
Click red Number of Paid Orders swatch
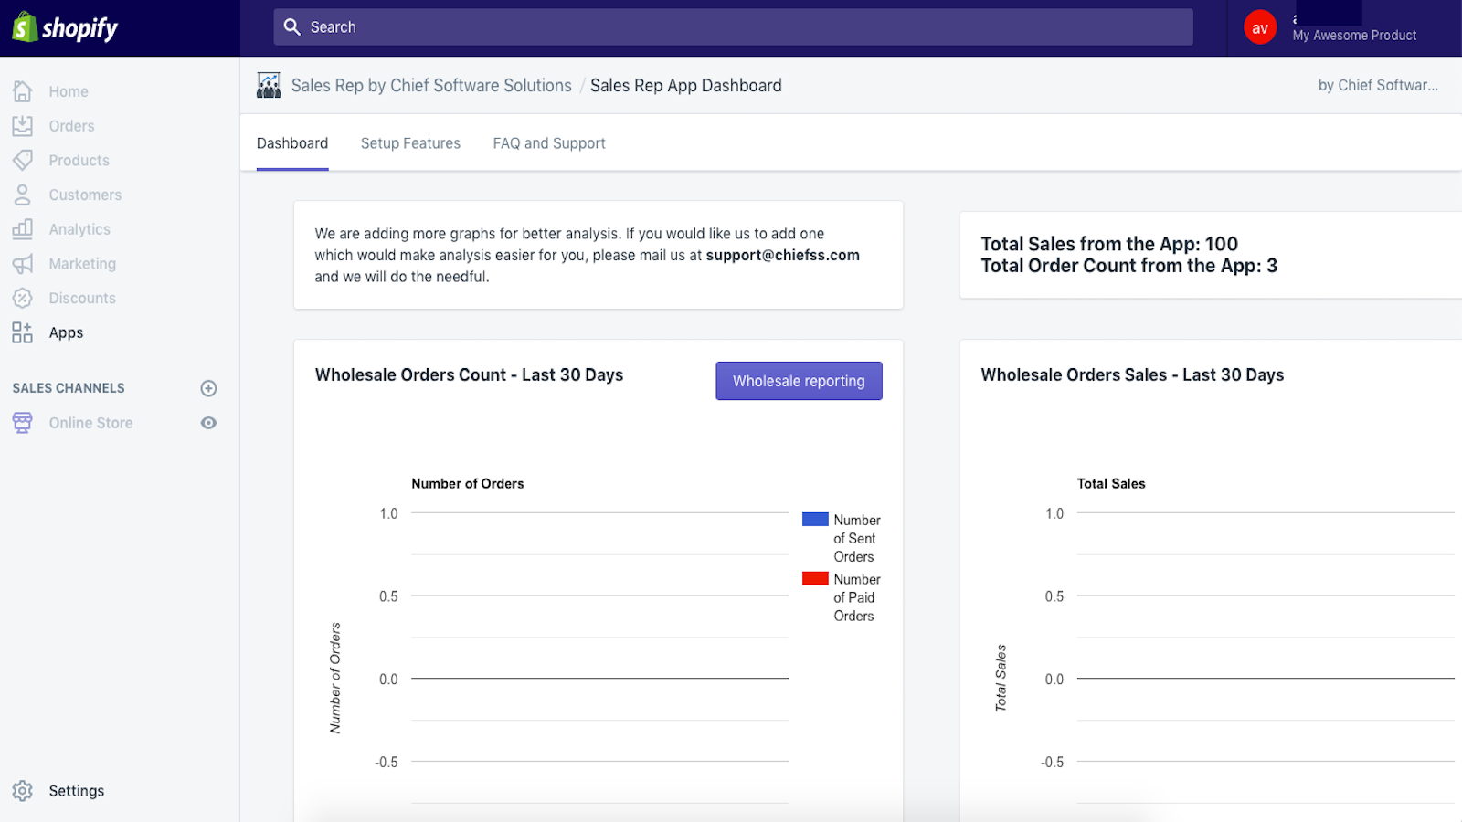(815, 578)
